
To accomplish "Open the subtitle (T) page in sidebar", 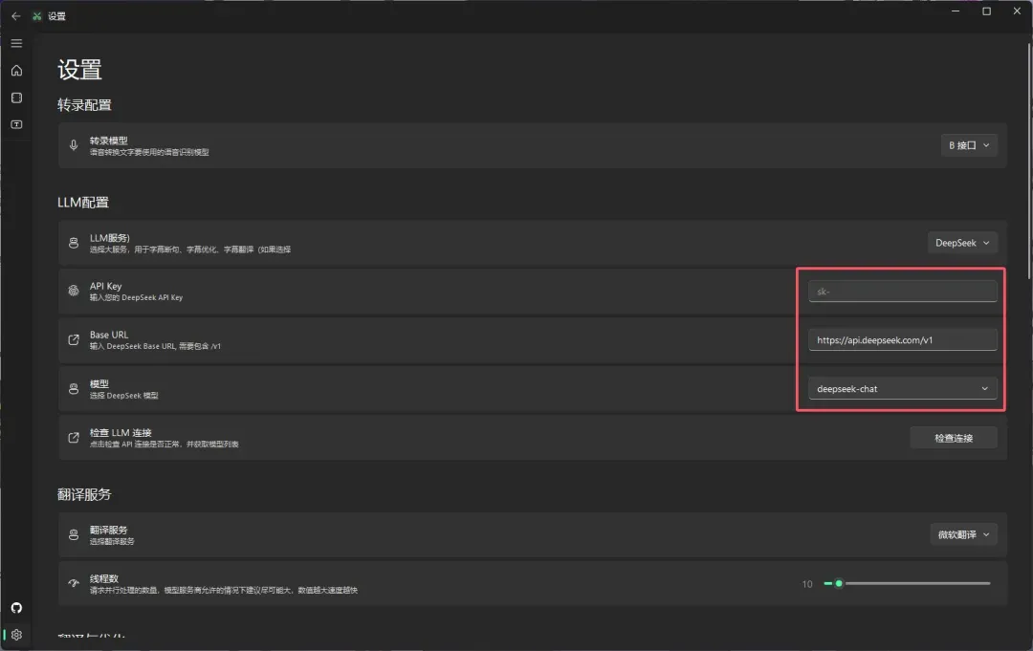I will 16,124.
